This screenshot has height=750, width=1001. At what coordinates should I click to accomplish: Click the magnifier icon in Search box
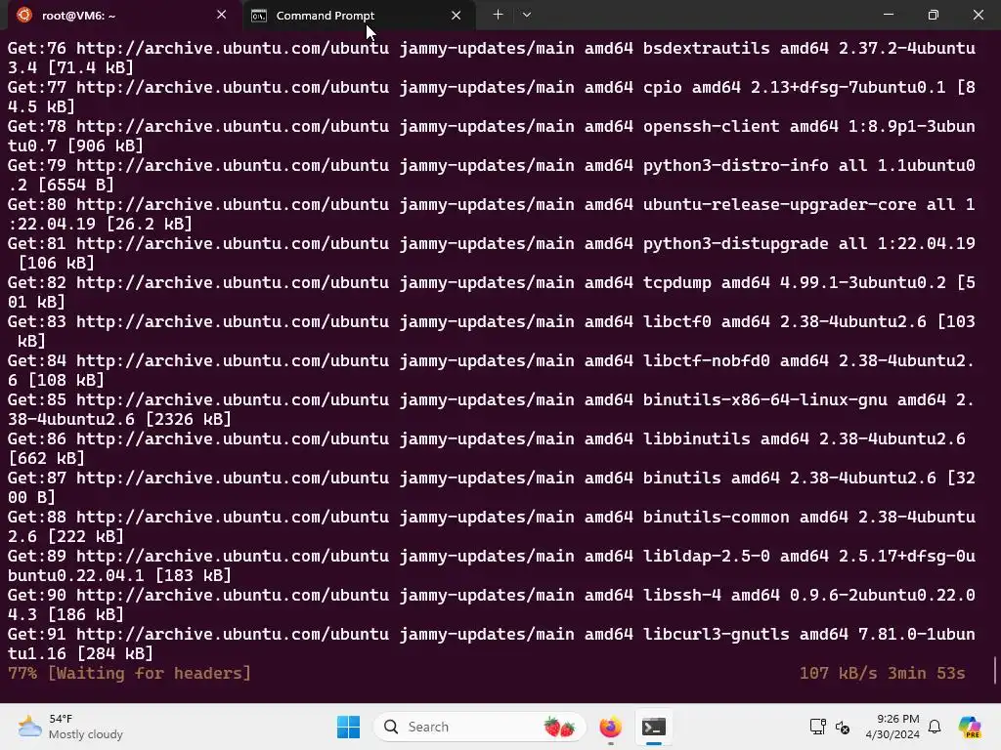point(391,727)
